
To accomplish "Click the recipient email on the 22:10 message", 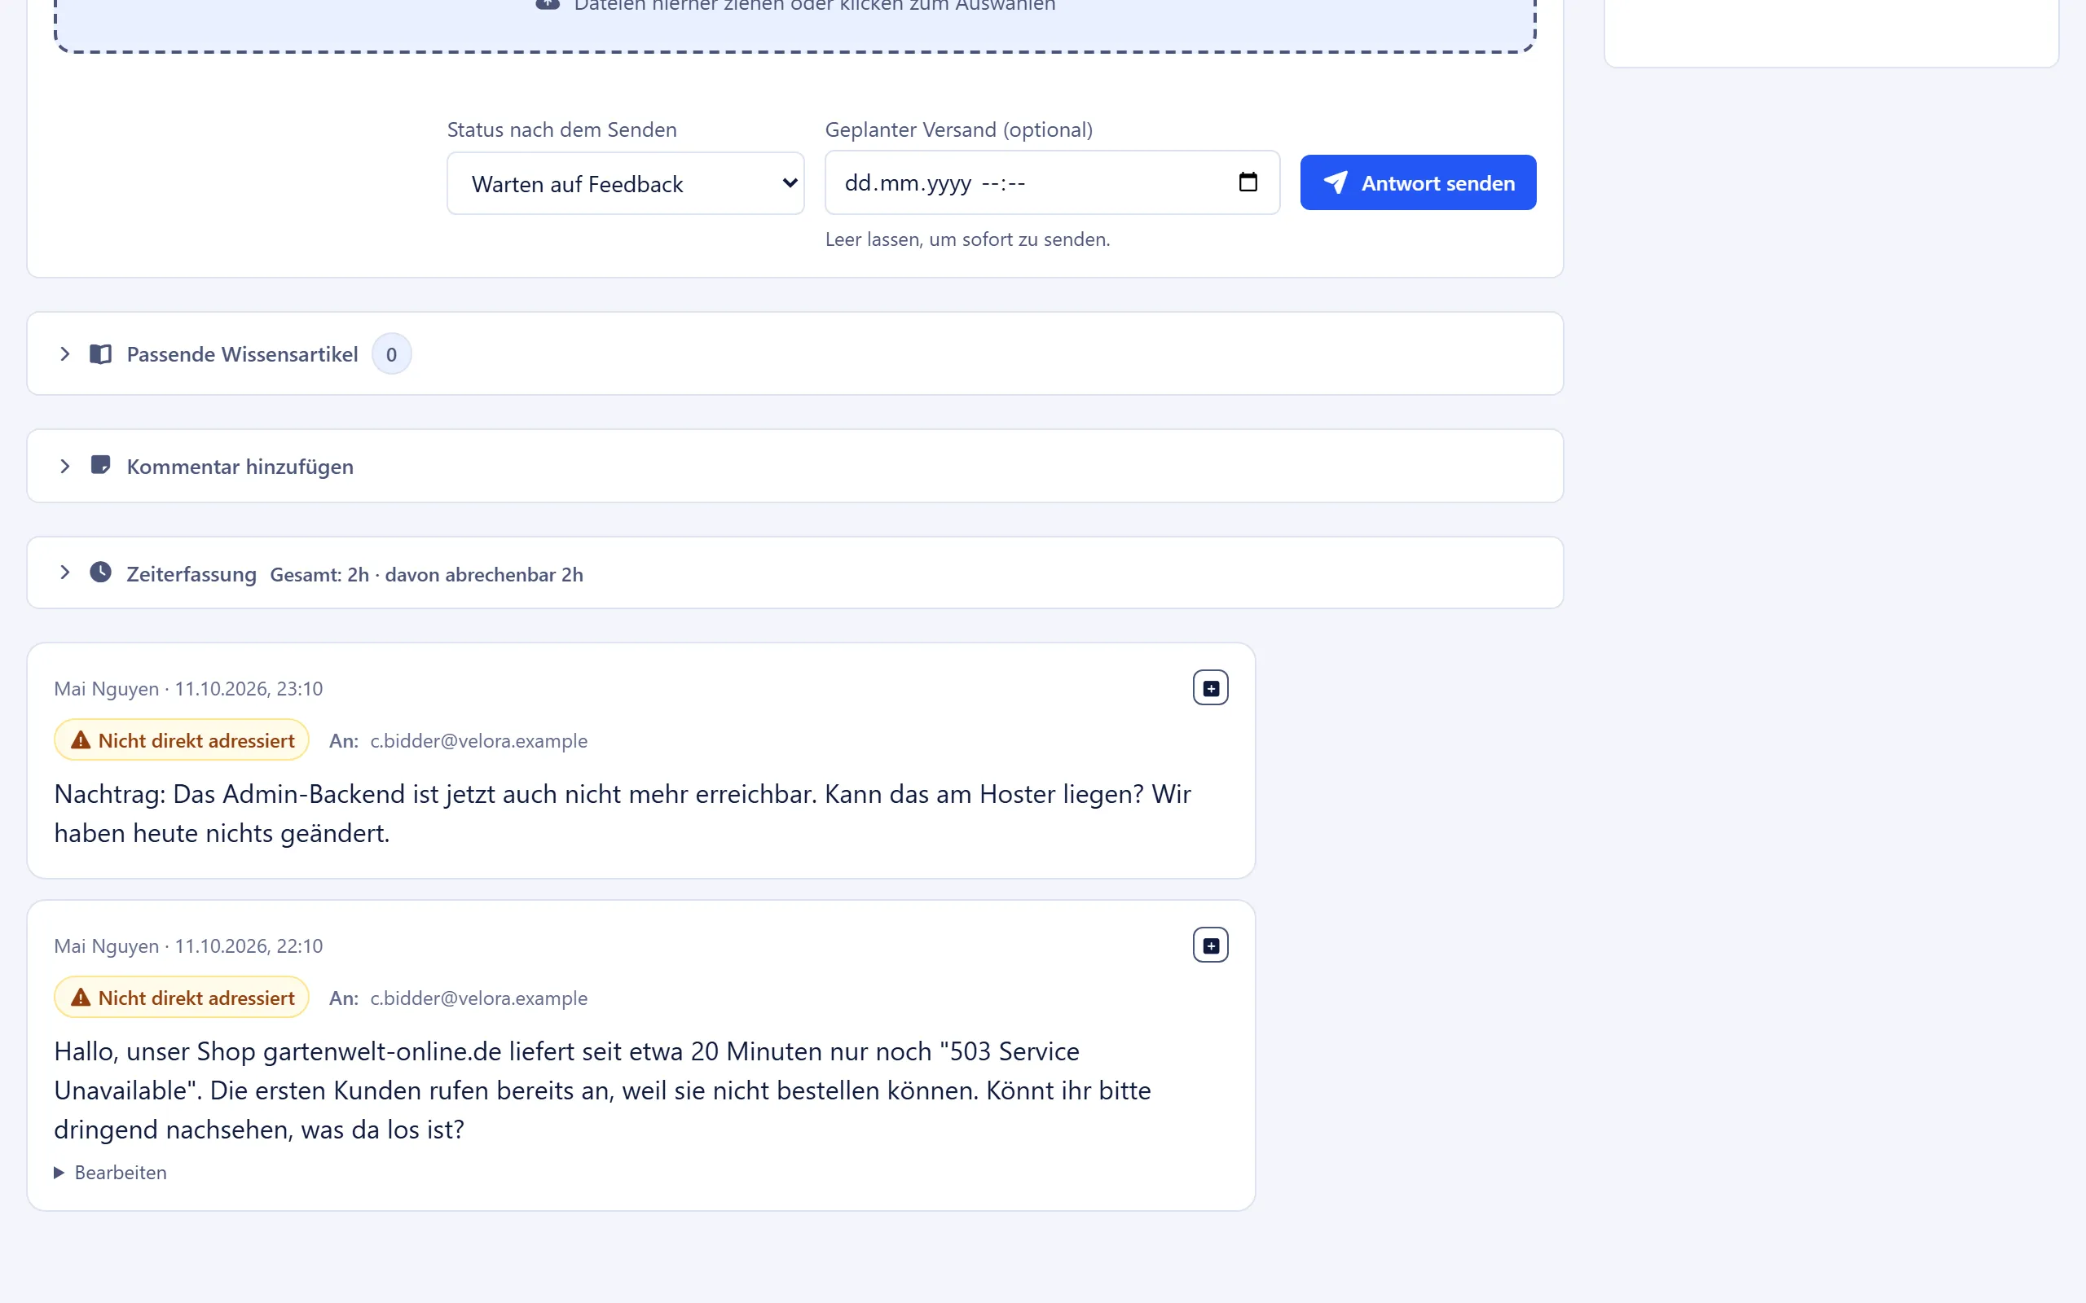I will 479,998.
